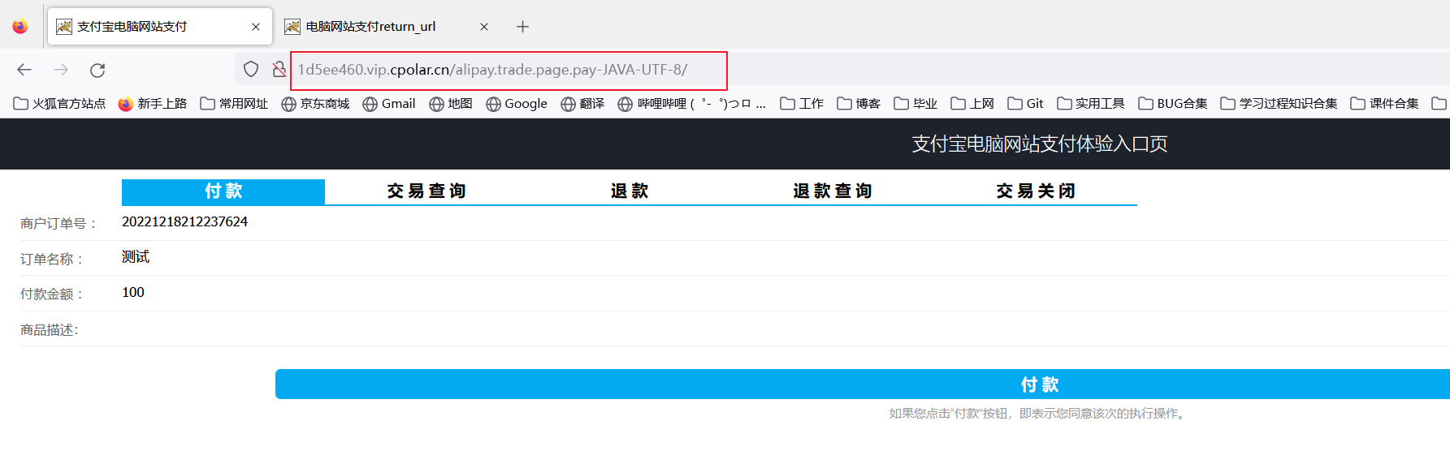The image size is (1450, 451).
Task: Go back with the back arrow
Action: 24,70
